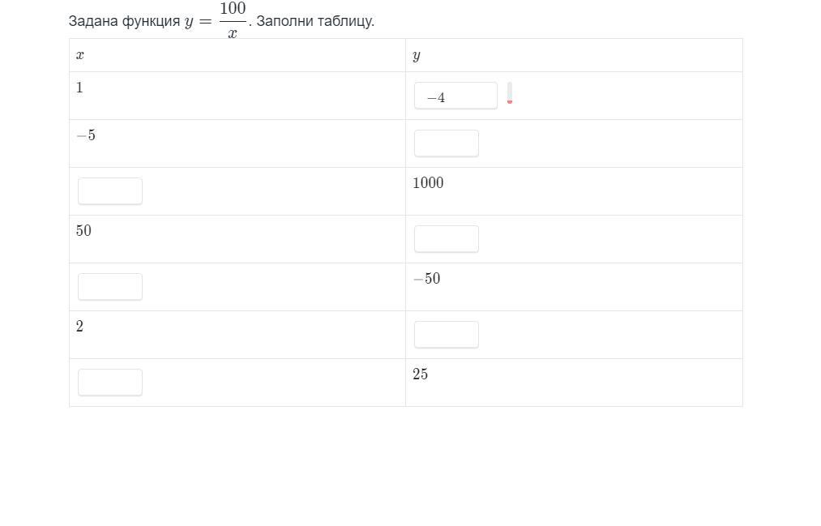Screen dimensions: 821x526
Task: Click the cell showing x value 2
Action: click(x=237, y=335)
